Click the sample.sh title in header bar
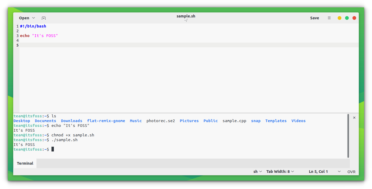 pyautogui.click(x=186, y=16)
